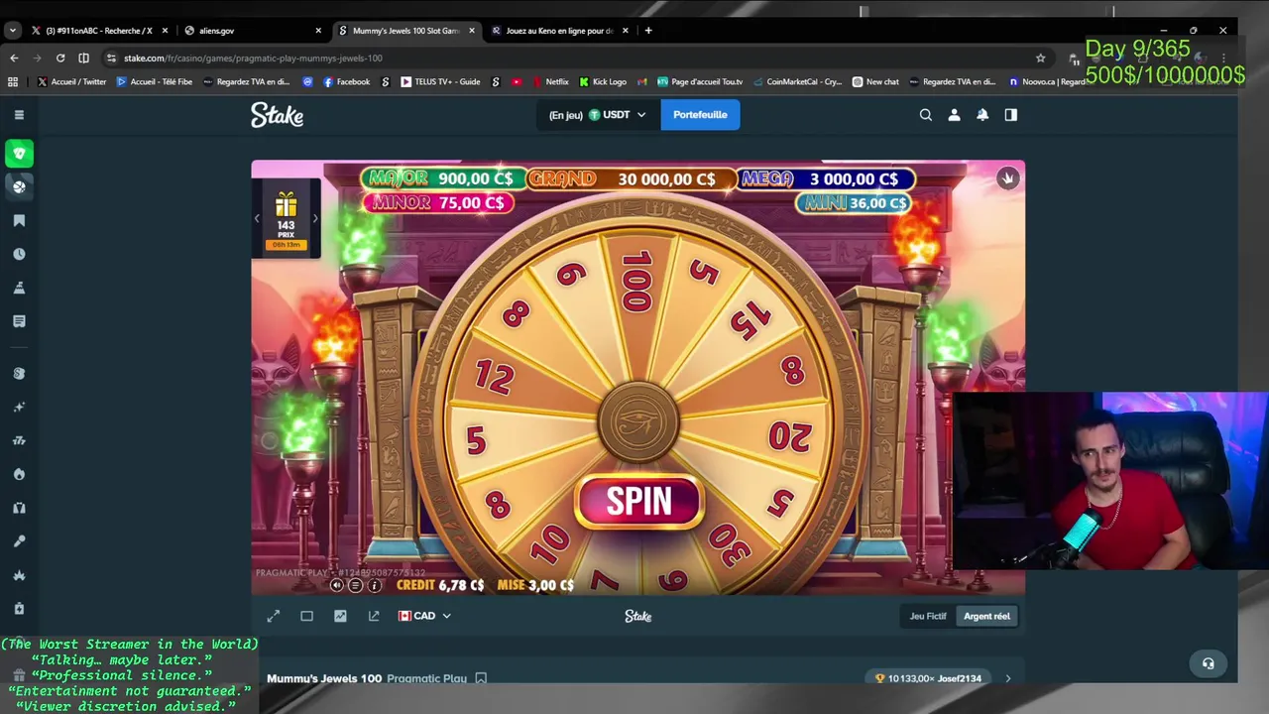Open Stake search magnifier icon

[926, 115]
